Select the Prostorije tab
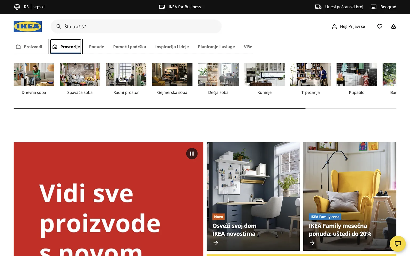Viewport: 410px width, 256px height. 66,47
